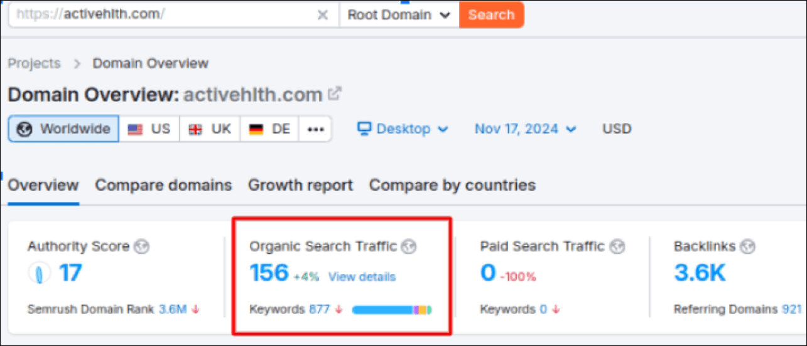Switch the region to DE
Viewport: 807px width, 346px height.
click(269, 129)
